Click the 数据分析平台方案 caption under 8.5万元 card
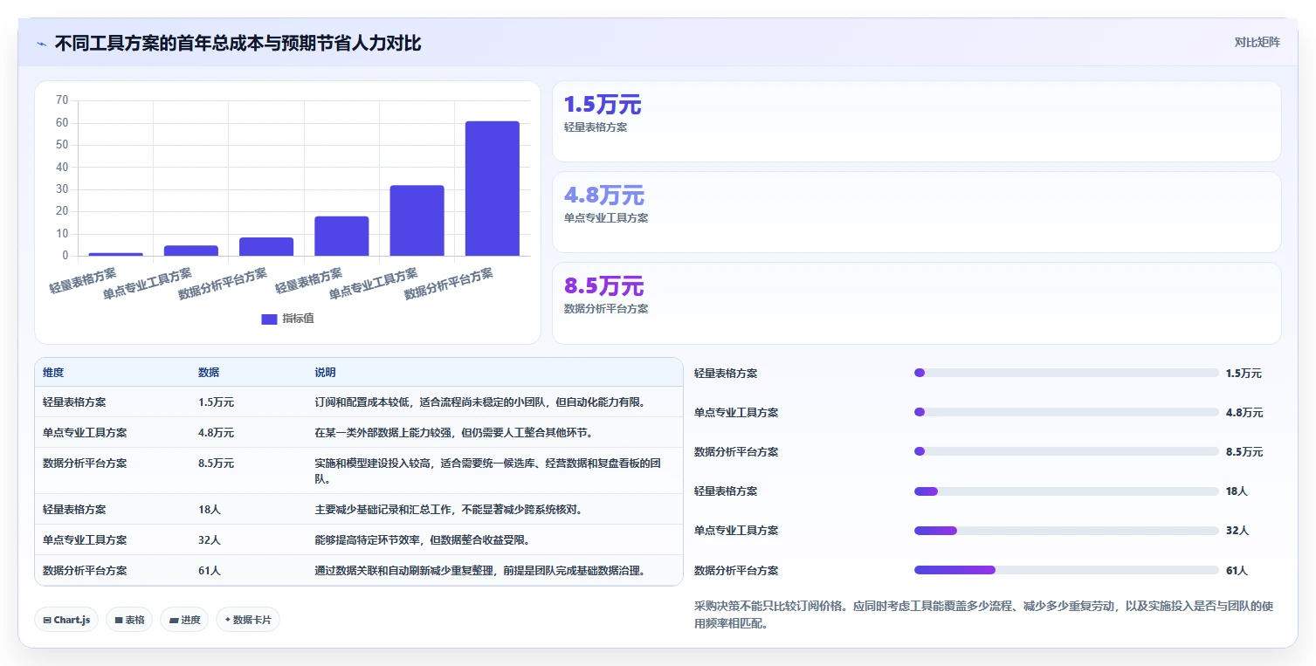1316x666 pixels. coord(606,309)
